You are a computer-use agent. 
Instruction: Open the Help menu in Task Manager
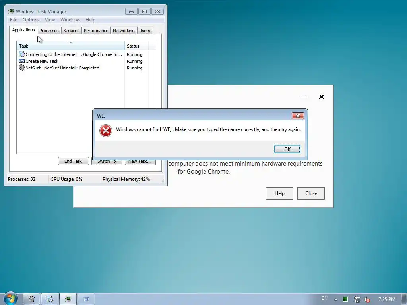(90, 20)
